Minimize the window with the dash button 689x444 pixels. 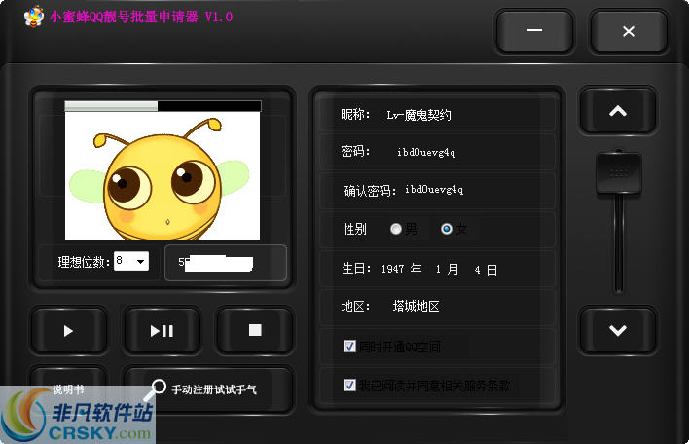pos(534,31)
